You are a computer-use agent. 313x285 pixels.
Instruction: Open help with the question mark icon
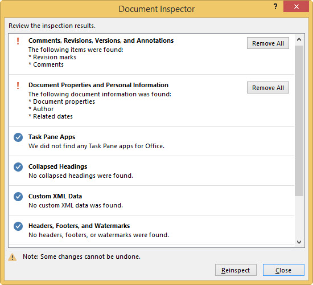coord(275,6)
